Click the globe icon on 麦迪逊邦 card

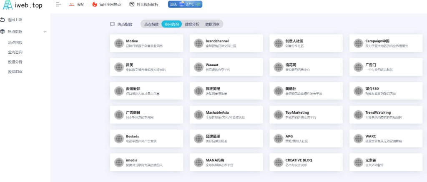[x=119, y=91]
